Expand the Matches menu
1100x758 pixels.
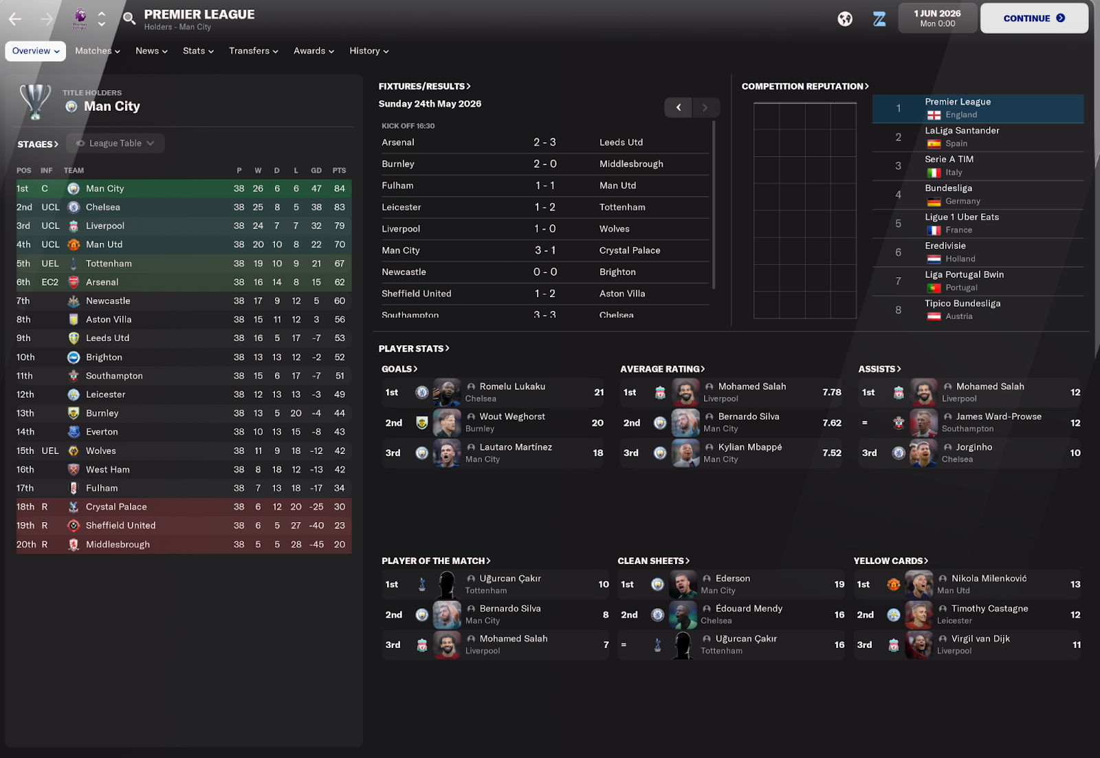[x=98, y=51]
